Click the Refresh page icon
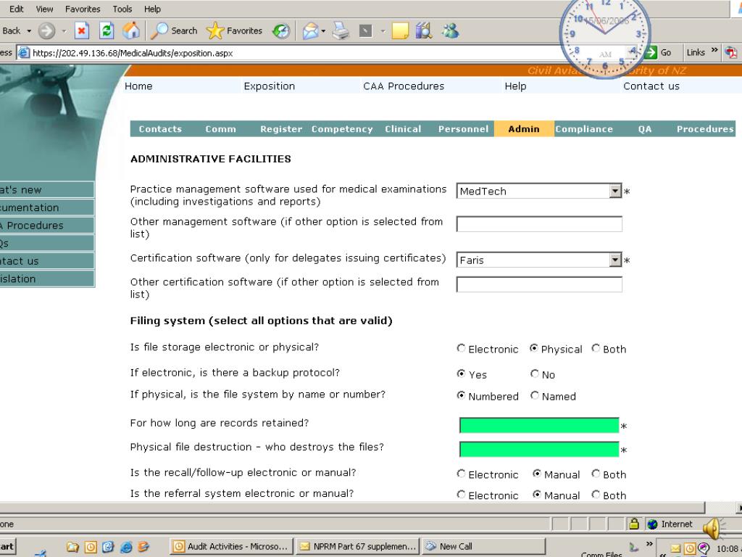This screenshot has height=557, width=742. point(107,31)
